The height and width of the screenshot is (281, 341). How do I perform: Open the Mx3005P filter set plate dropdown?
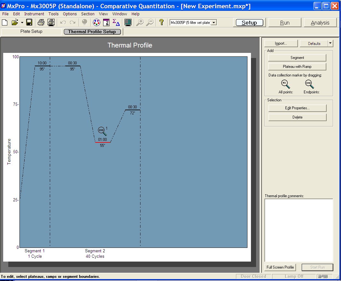coord(214,23)
